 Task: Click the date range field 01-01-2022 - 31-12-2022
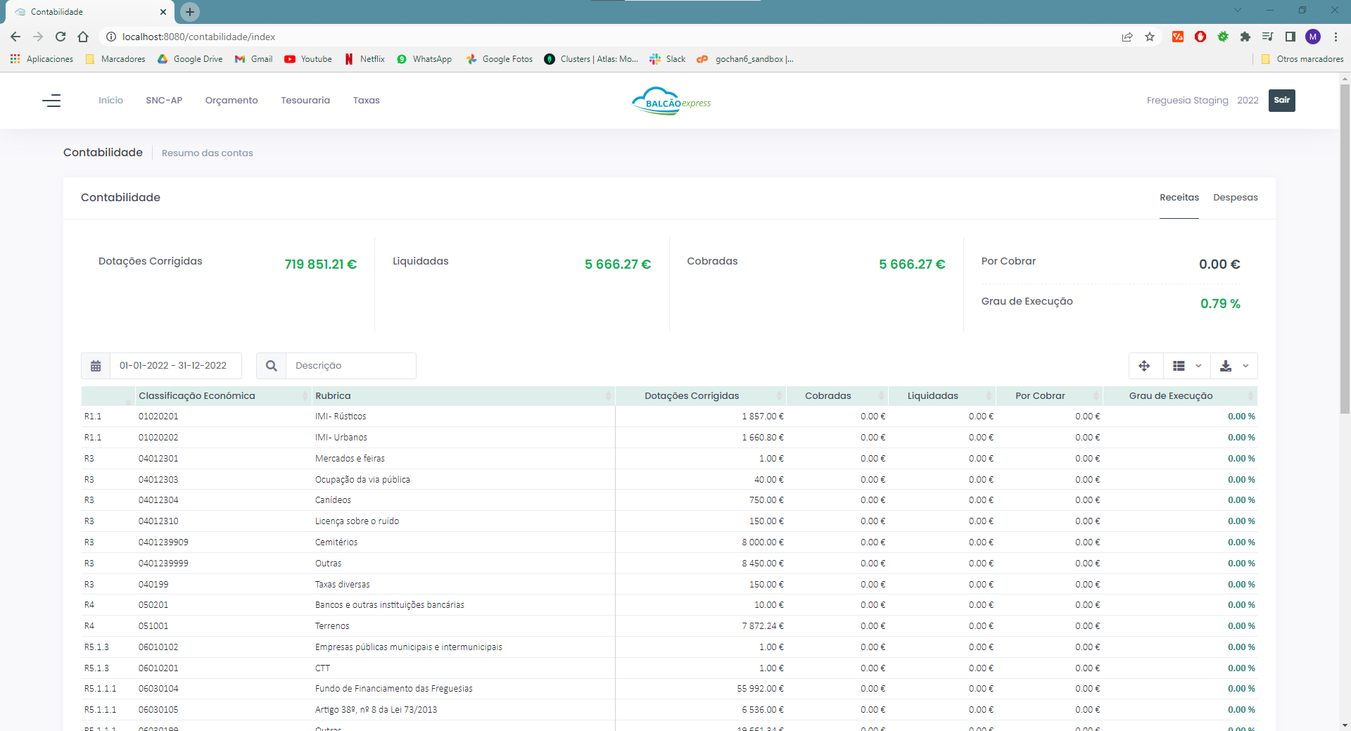coord(176,366)
